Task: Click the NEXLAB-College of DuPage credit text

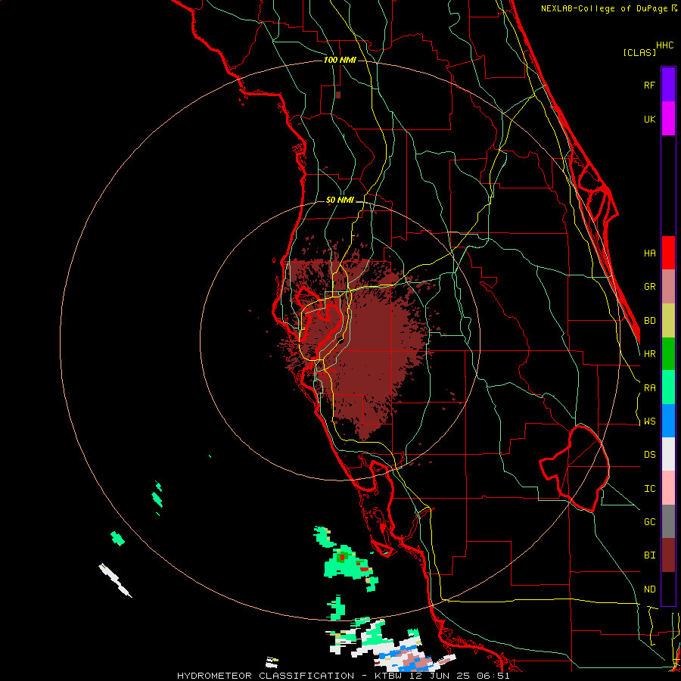Action: click(x=604, y=8)
